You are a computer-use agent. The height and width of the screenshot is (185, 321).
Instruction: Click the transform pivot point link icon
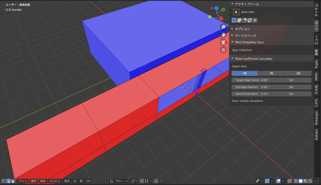tap(133, 181)
